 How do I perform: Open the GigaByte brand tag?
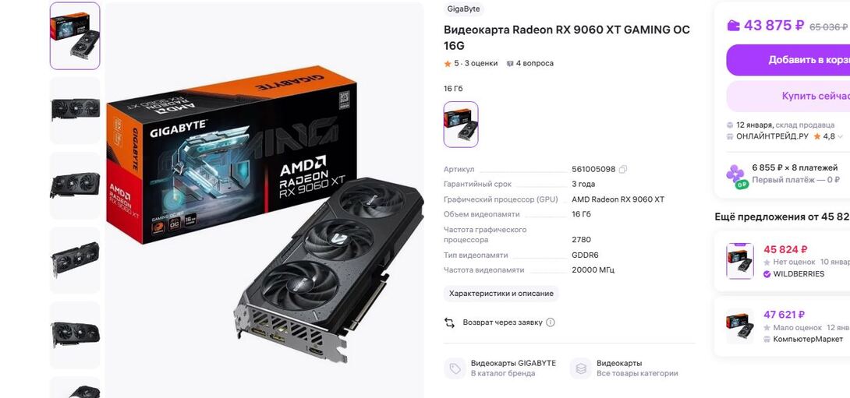point(463,9)
